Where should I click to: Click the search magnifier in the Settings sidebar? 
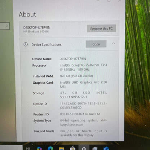pyautogui.click(x=6, y=26)
